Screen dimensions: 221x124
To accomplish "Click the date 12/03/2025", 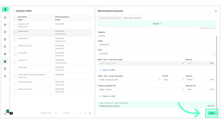I will pos(59,24).
